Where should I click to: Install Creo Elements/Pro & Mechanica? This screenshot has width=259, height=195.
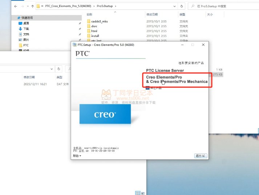[x=177, y=80]
